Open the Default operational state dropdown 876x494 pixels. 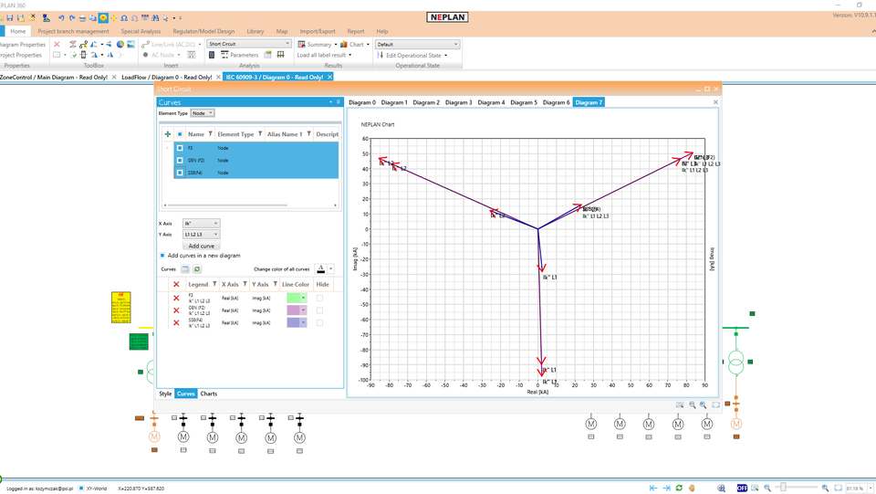point(417,44)
